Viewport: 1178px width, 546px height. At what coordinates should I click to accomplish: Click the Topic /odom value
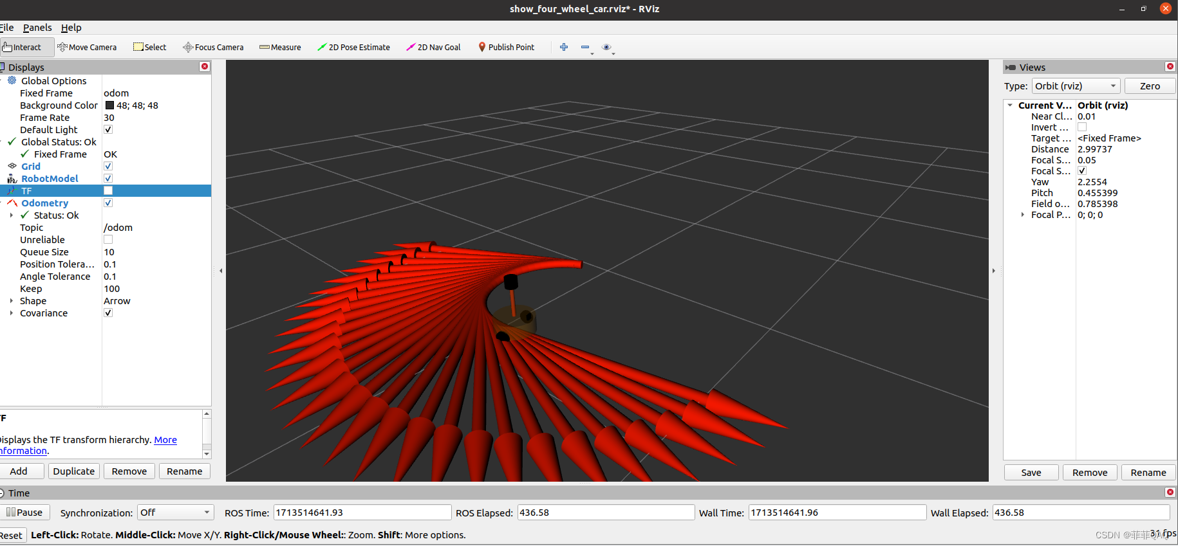coord(118,228)
